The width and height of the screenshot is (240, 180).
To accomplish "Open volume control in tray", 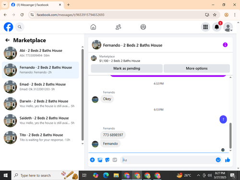I will [x=210, y=175].
